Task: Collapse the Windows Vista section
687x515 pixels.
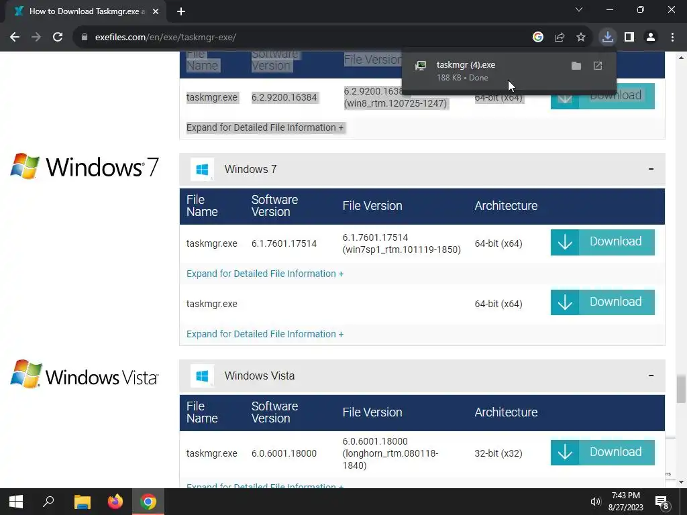Action: coord(651,376)
